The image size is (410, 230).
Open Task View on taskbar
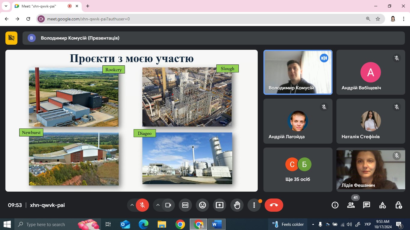pyautogui.click(x=108, y=224)
